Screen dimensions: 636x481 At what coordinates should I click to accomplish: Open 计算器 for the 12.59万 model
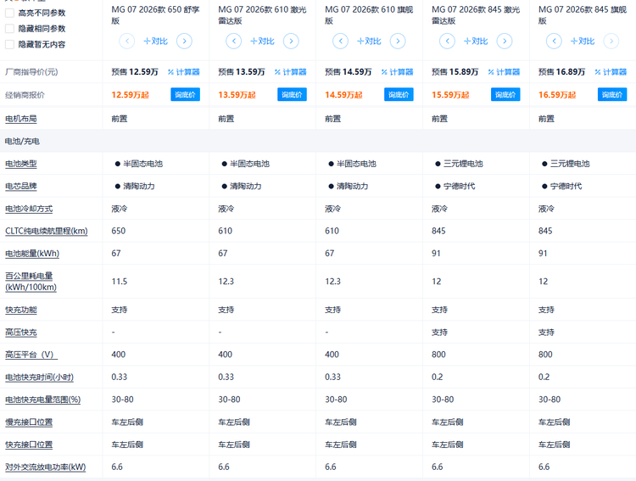(x=184, y=72)
